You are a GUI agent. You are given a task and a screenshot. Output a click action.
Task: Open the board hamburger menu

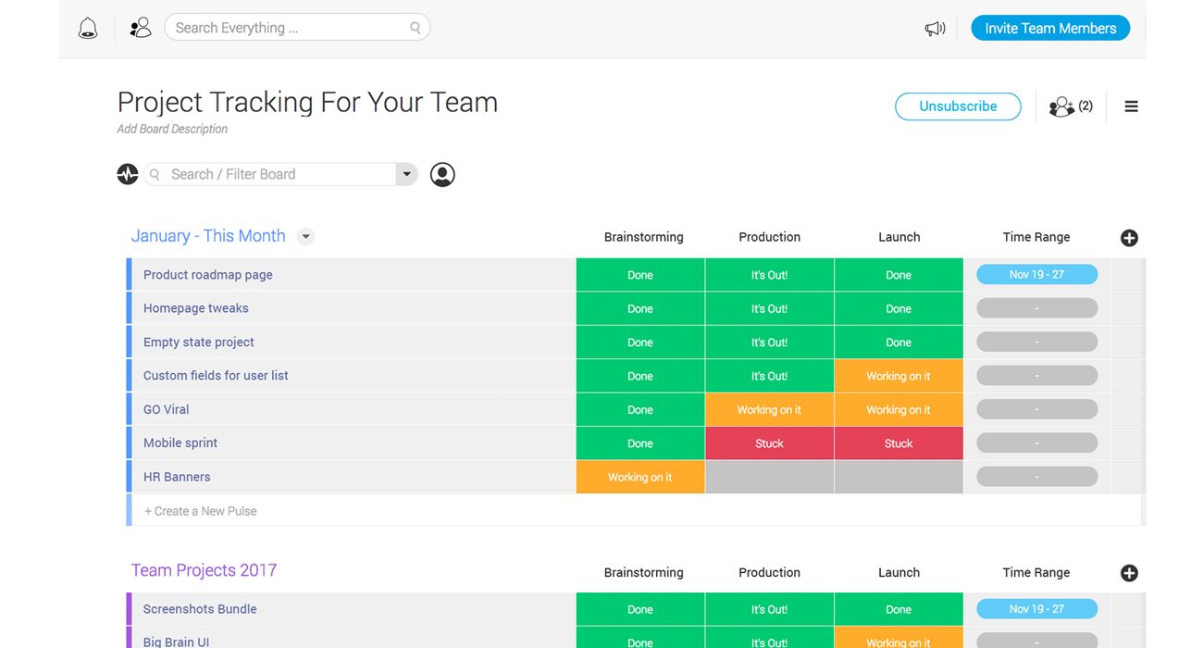(1131, 106)
